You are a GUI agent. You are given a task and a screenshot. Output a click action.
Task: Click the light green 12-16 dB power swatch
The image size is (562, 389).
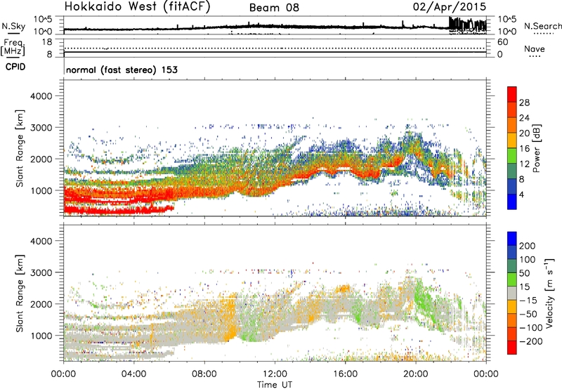512,155
